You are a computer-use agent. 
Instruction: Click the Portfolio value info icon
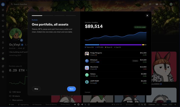point(21,66)
